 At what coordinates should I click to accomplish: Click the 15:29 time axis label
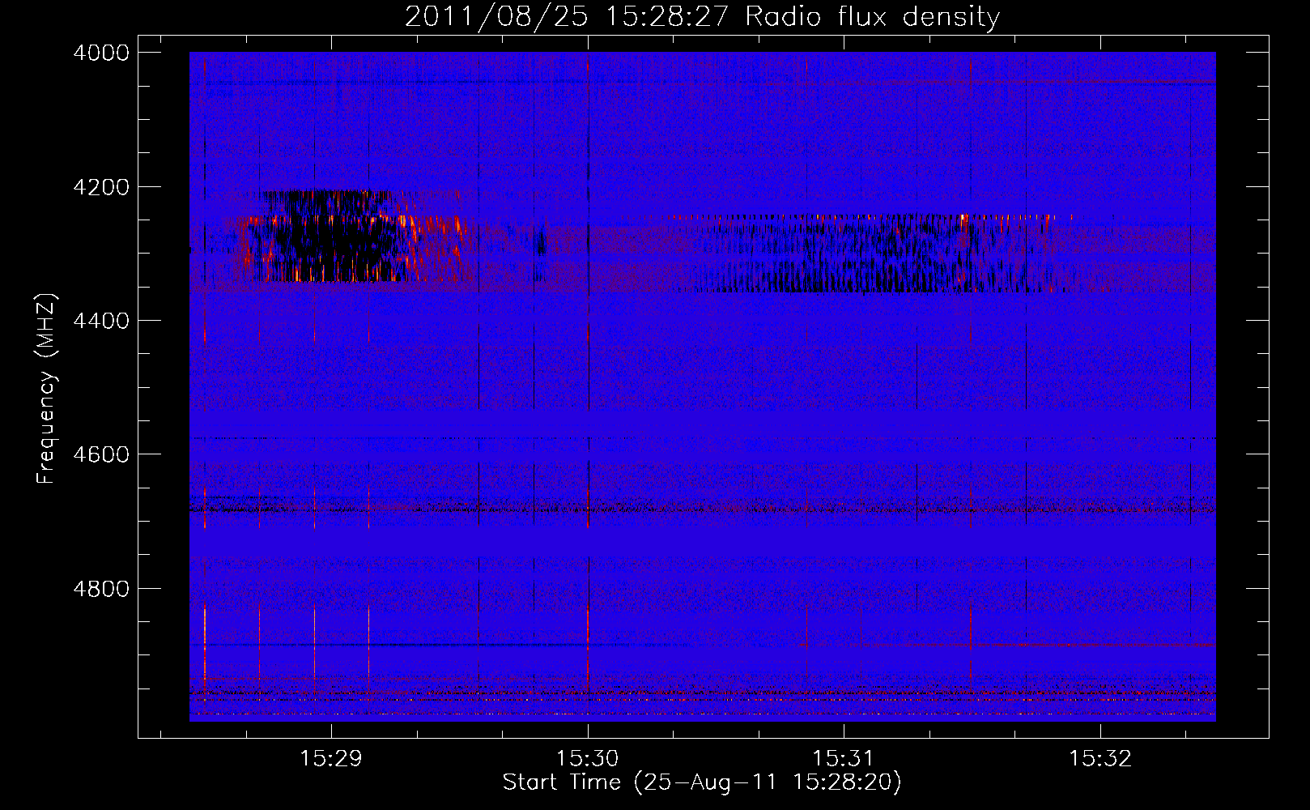coord(330,759)
